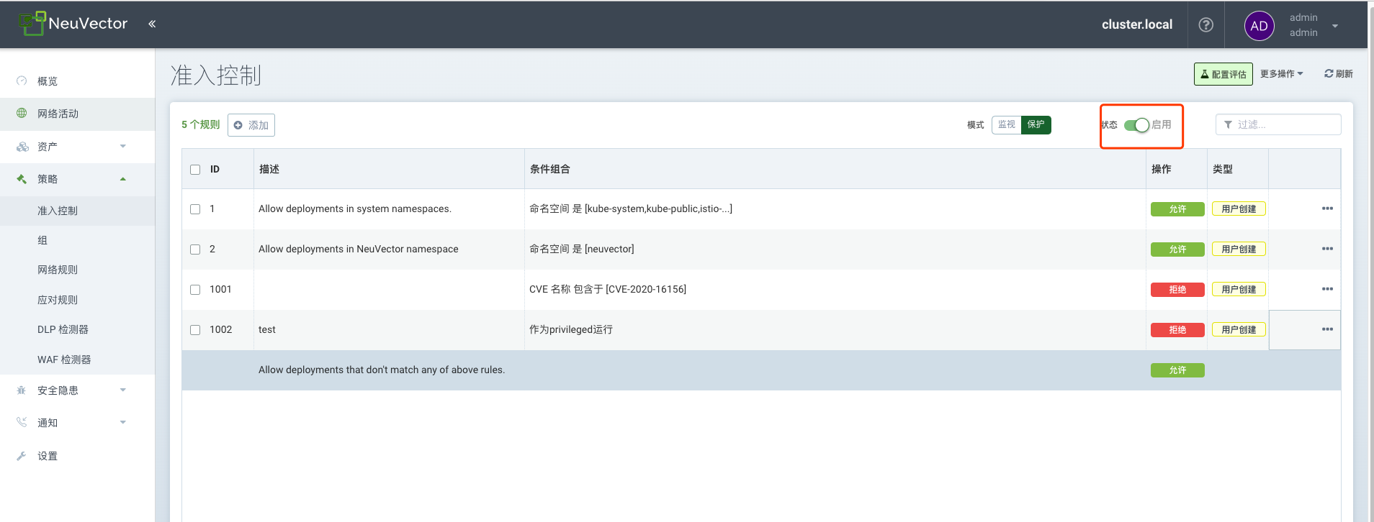Click the refresh (刷新) icon

pos(1329,74)
